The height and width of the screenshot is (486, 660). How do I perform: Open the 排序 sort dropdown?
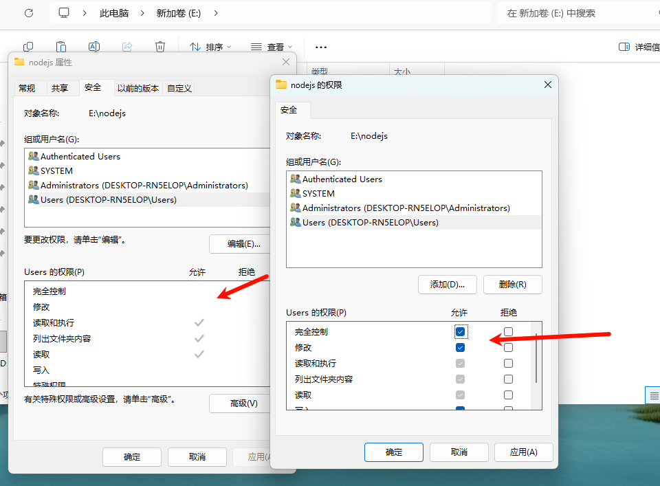click(210, 47)
